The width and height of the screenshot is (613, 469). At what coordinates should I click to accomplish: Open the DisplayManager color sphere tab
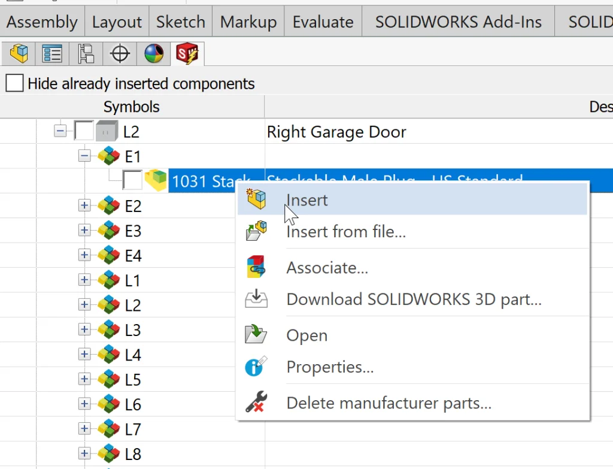(x=154, y=54)
